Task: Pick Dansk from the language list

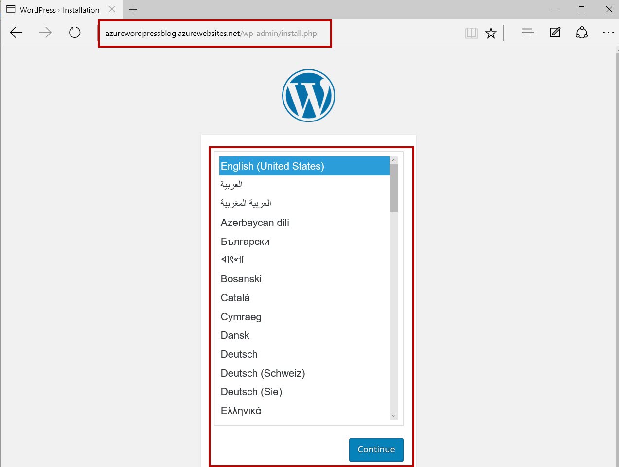Action: click(x=304, y=335)
